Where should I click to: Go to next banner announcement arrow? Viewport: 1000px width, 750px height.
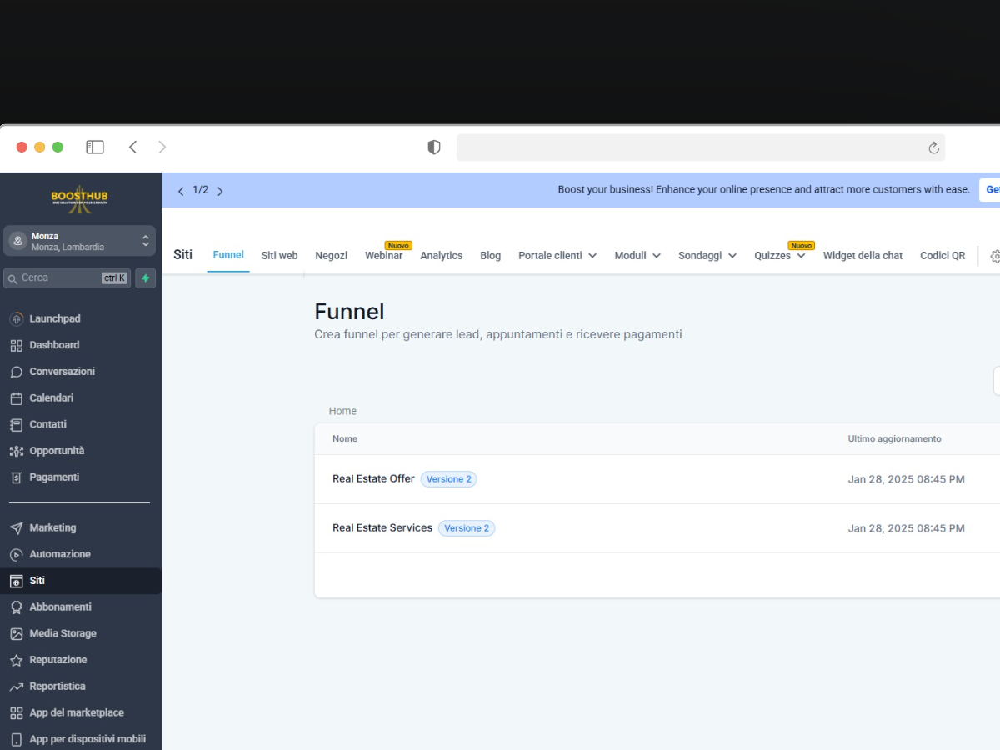pyautogui.click(x=220, y=191)
